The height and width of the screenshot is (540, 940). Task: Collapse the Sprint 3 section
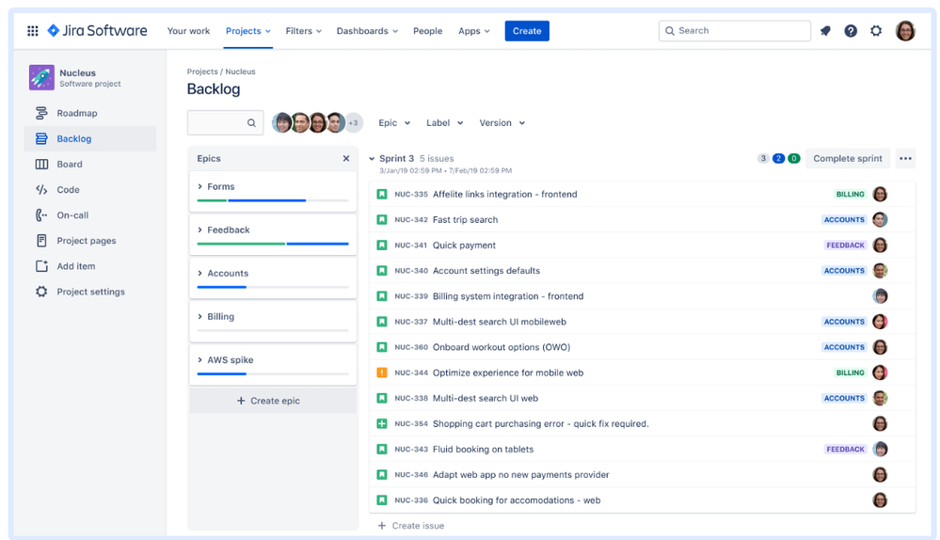tap(372, 158)
